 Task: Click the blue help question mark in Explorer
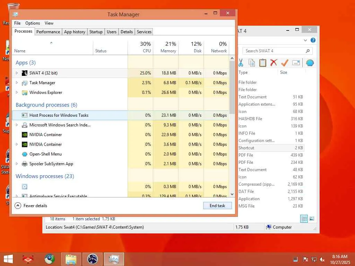(x=313, y=40)
